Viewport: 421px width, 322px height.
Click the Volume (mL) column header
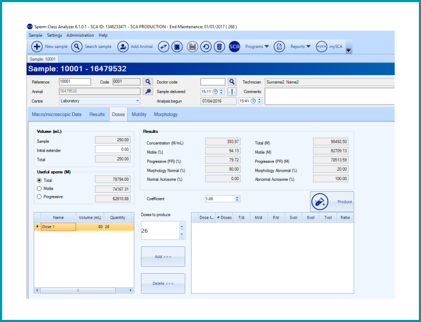90,217
